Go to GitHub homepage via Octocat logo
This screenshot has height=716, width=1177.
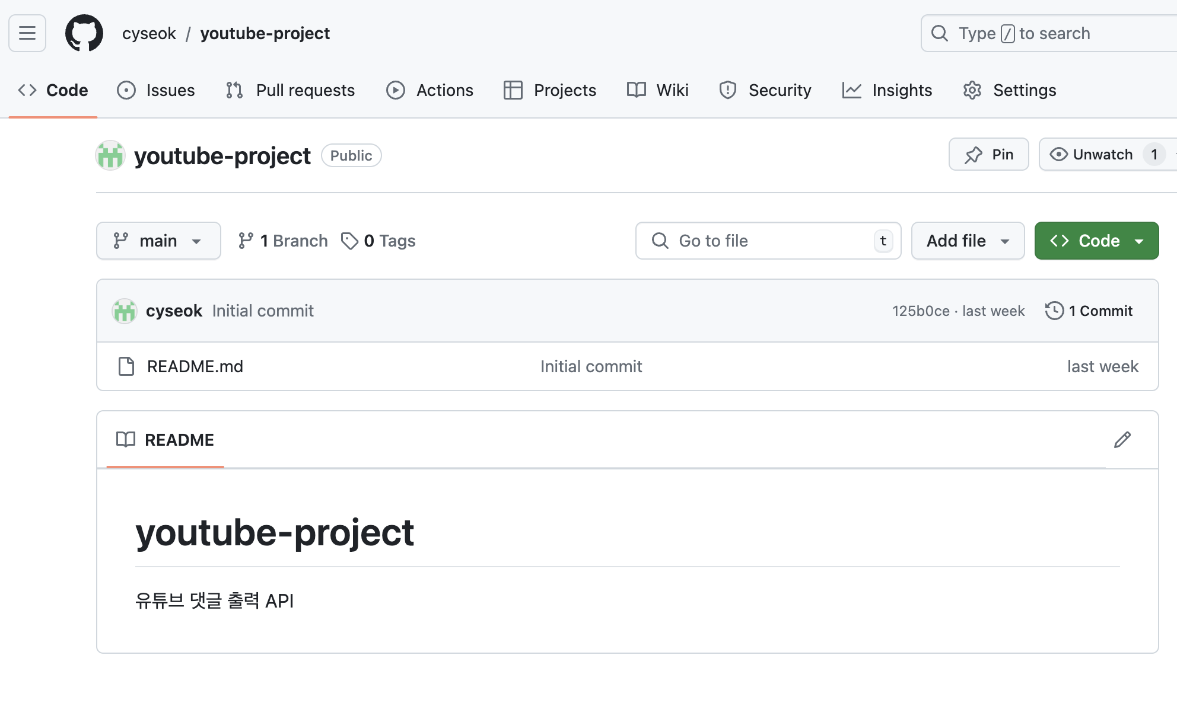(84, 33)
